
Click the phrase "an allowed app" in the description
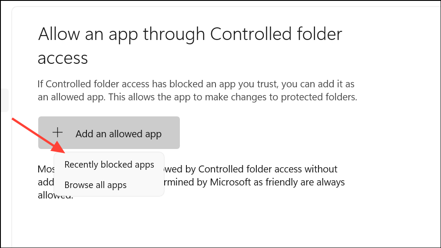tap(70, 97)
